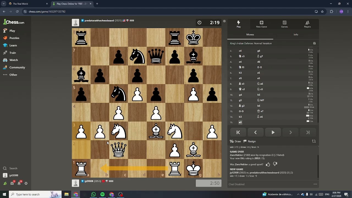Open Spotify from the taskbar

point(103,194)
